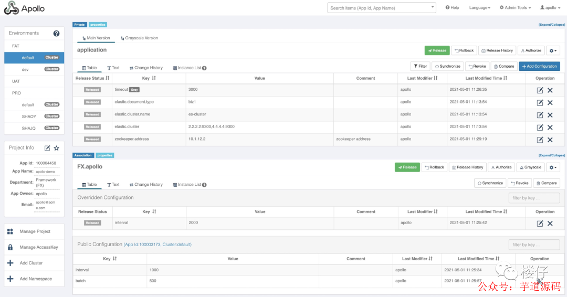Viewport: 567px width, 297px height.
Task: Synchronize application namespace configuration
Action: click(x=448, y=67)
